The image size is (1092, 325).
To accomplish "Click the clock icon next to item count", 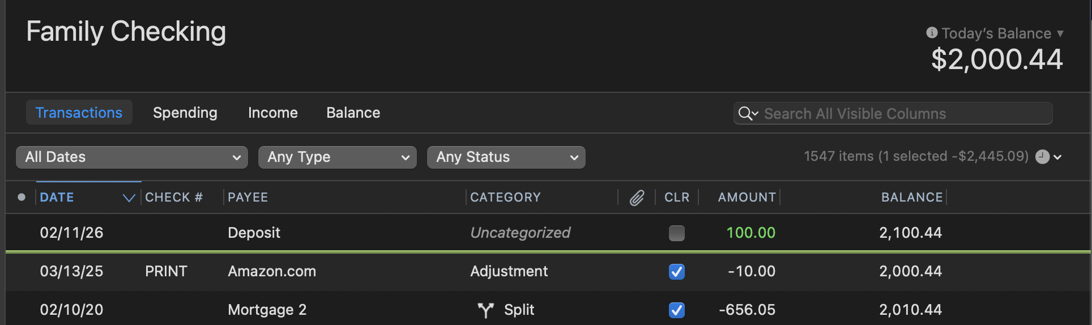I will click(1042, 157).
